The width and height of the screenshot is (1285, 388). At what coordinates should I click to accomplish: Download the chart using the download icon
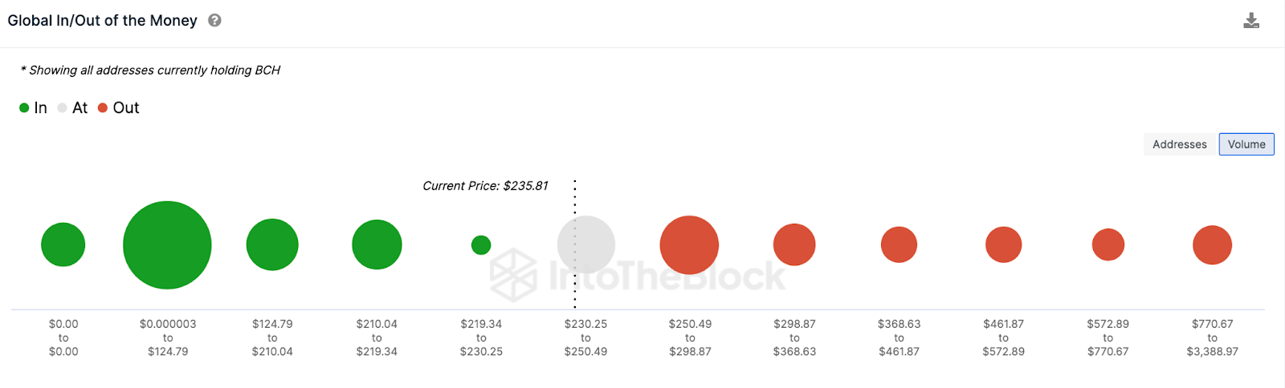click(1251, 21)
